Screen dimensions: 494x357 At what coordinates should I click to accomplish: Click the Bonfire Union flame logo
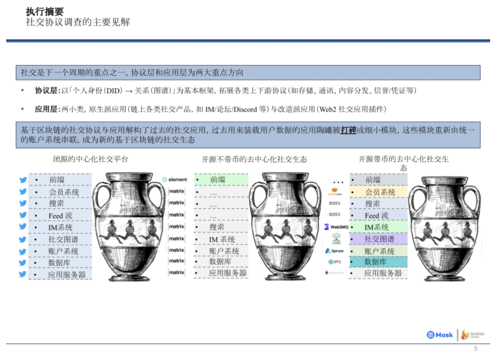coord(472,335)
